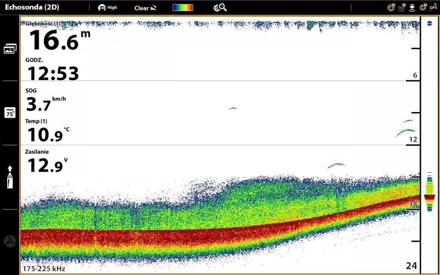Click the 75° temperature widget icon

(10, 113)
